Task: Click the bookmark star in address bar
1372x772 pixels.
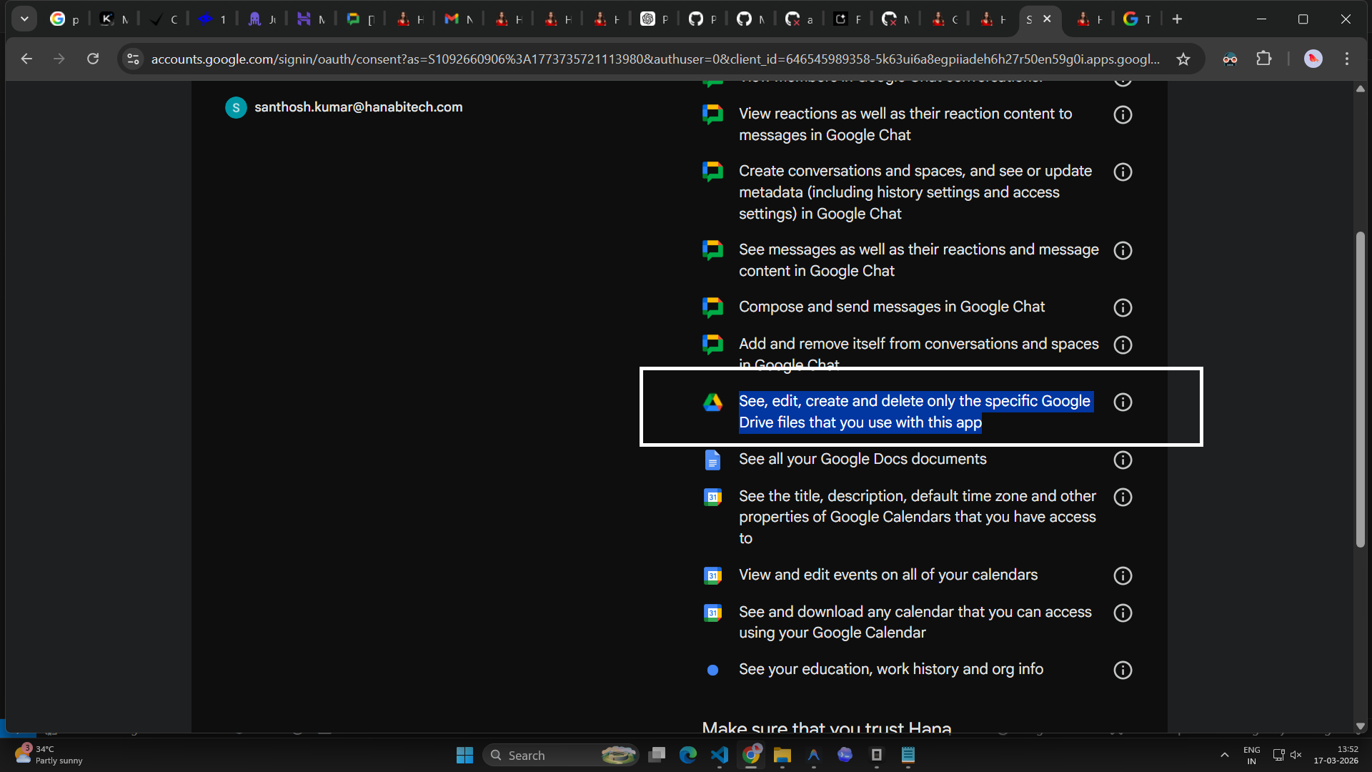Action: 1183,59
